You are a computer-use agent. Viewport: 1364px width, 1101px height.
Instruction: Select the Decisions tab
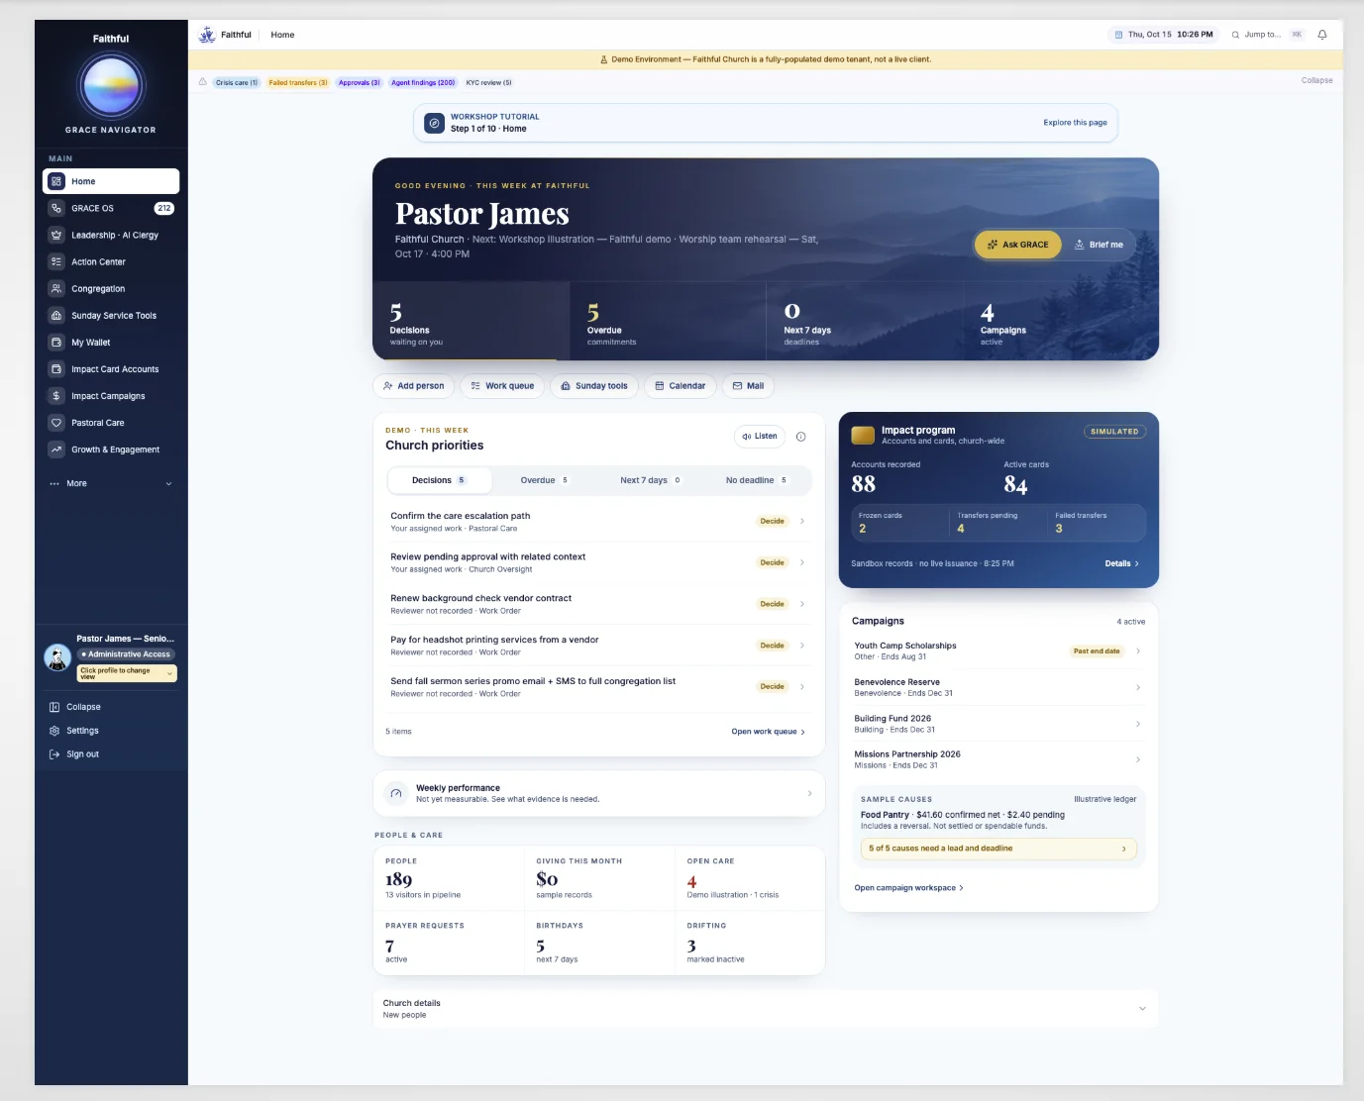439,480
